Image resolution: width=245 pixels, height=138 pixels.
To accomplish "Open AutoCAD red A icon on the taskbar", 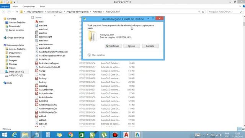I will (126, 135).
